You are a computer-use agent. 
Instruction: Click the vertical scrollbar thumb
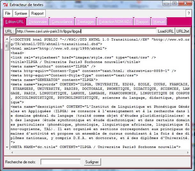[x=7, y=46]
